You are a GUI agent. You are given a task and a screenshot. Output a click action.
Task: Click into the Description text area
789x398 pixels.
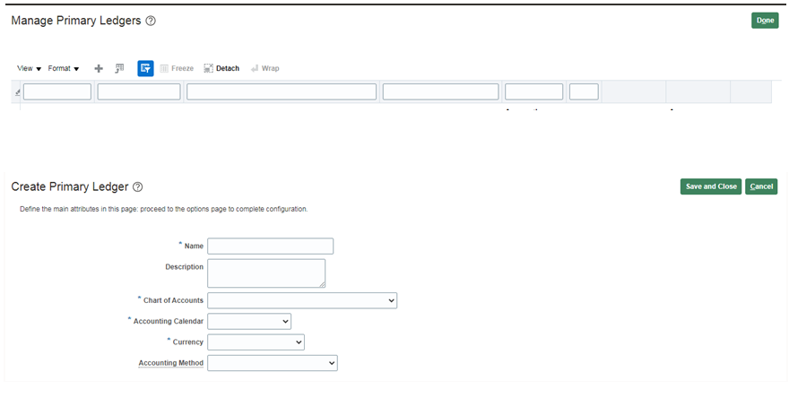(x=265, y=273)
